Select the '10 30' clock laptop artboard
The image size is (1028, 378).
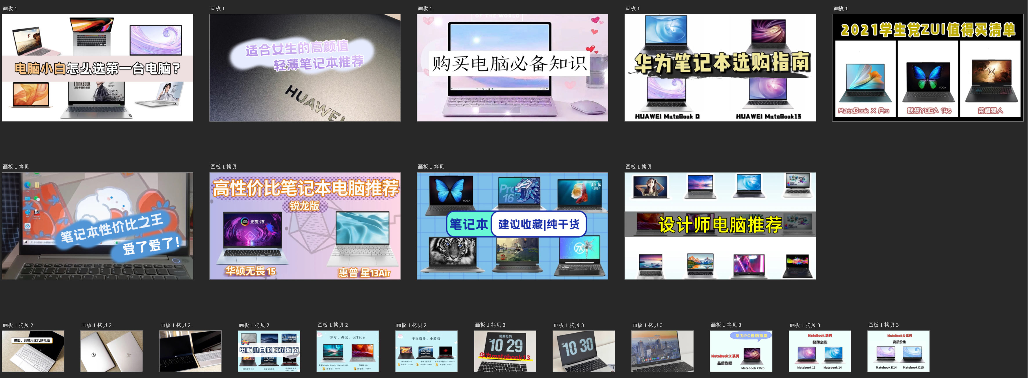(584, 351)
